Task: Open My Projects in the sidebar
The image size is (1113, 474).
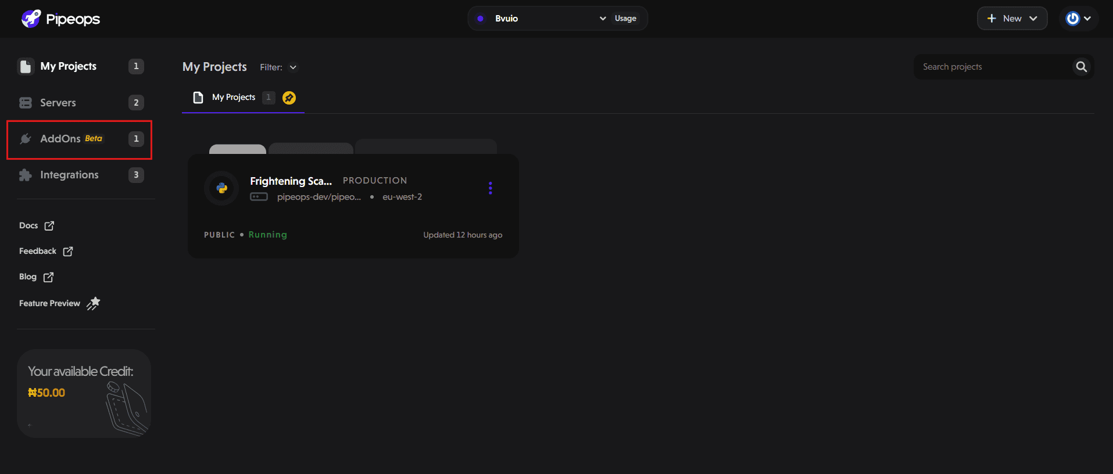Action: [80, 66]
